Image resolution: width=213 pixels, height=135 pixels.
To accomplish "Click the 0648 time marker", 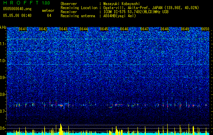I will [x=165, y=29].
